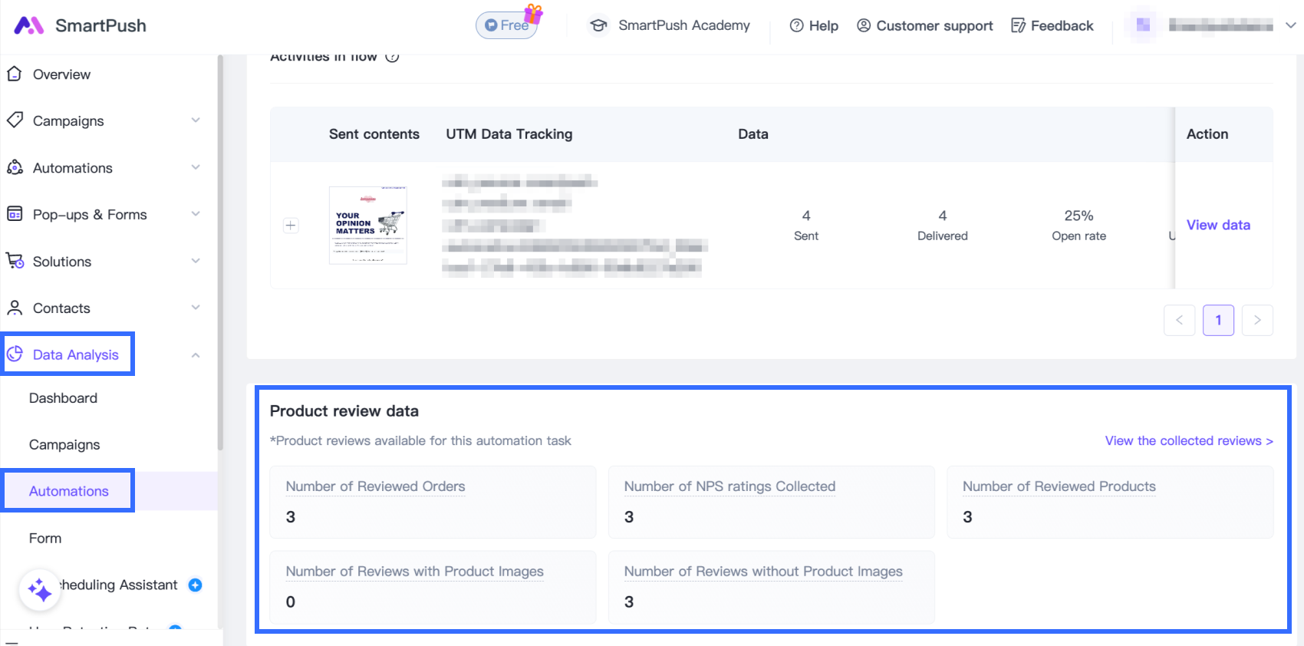
Task: Select Dashboard under Data Analysis
Action: tap(63, 398)
